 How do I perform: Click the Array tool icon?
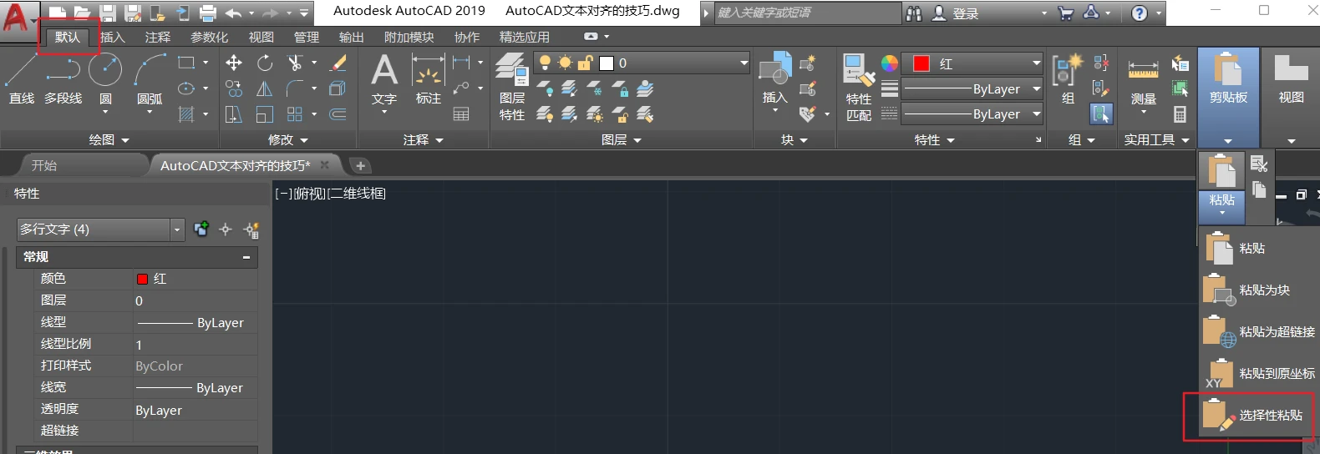click(x=294, y=114)
